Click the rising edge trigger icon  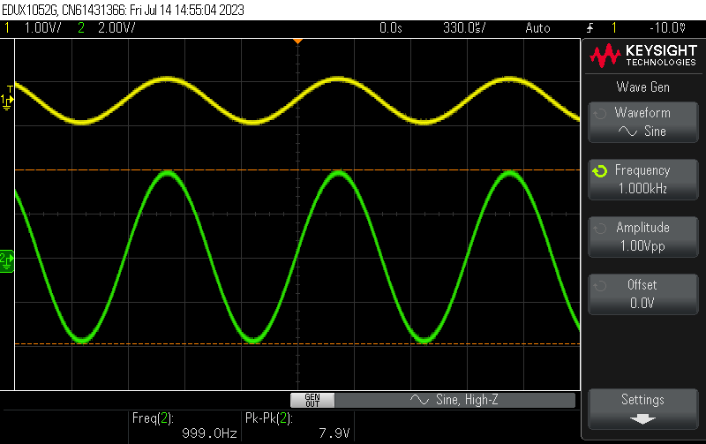coord(590,28)
